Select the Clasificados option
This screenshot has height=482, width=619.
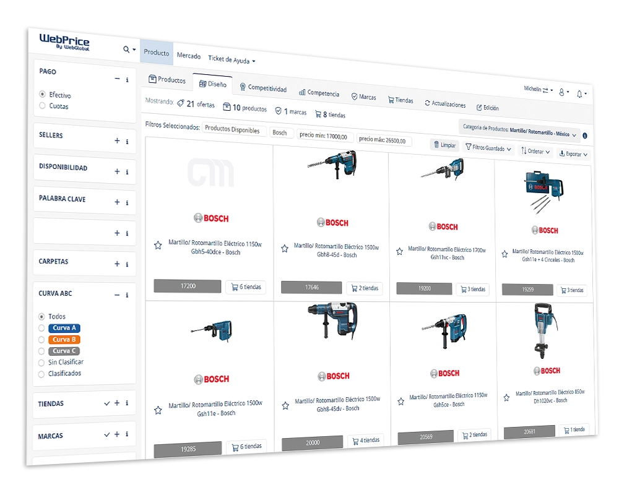41,374
